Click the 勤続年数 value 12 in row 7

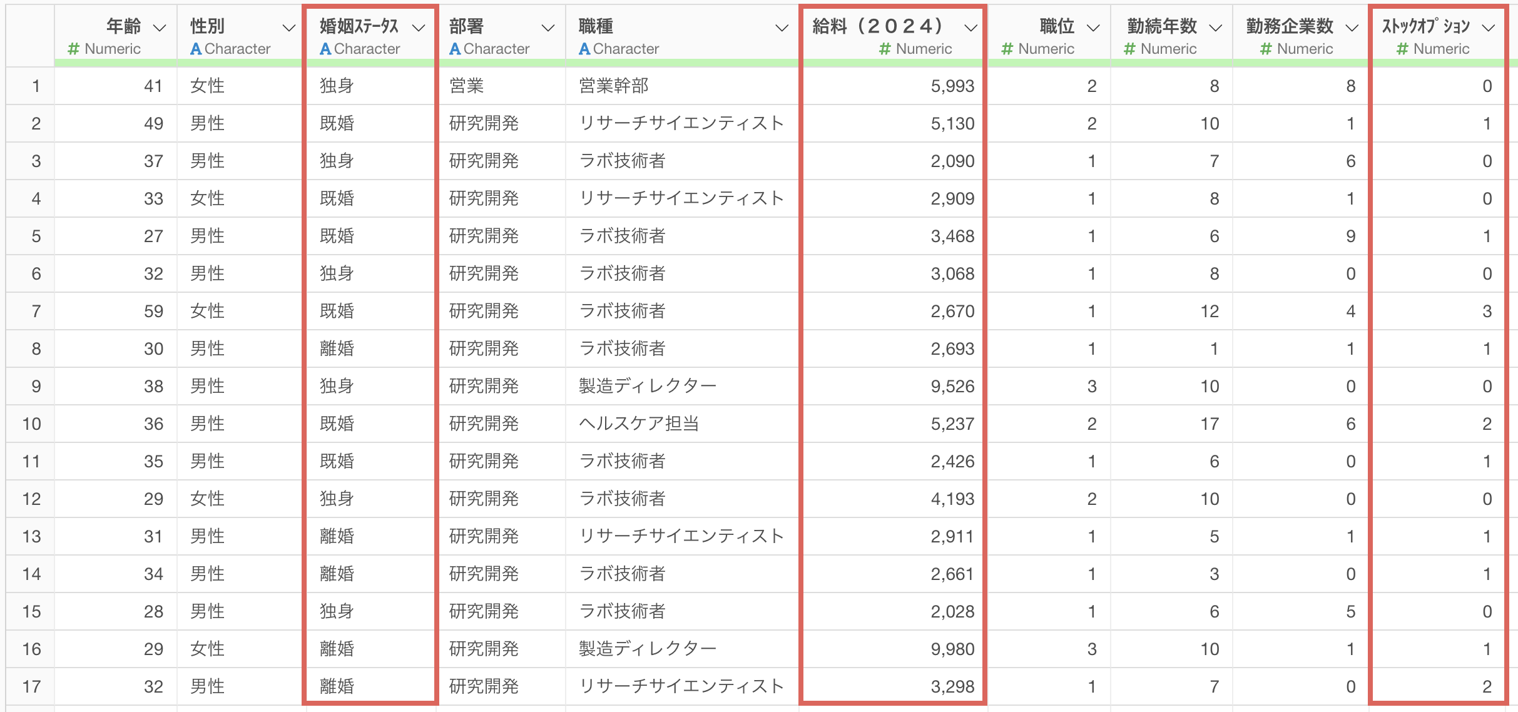pyautogui.click(x=1209, y=312)
